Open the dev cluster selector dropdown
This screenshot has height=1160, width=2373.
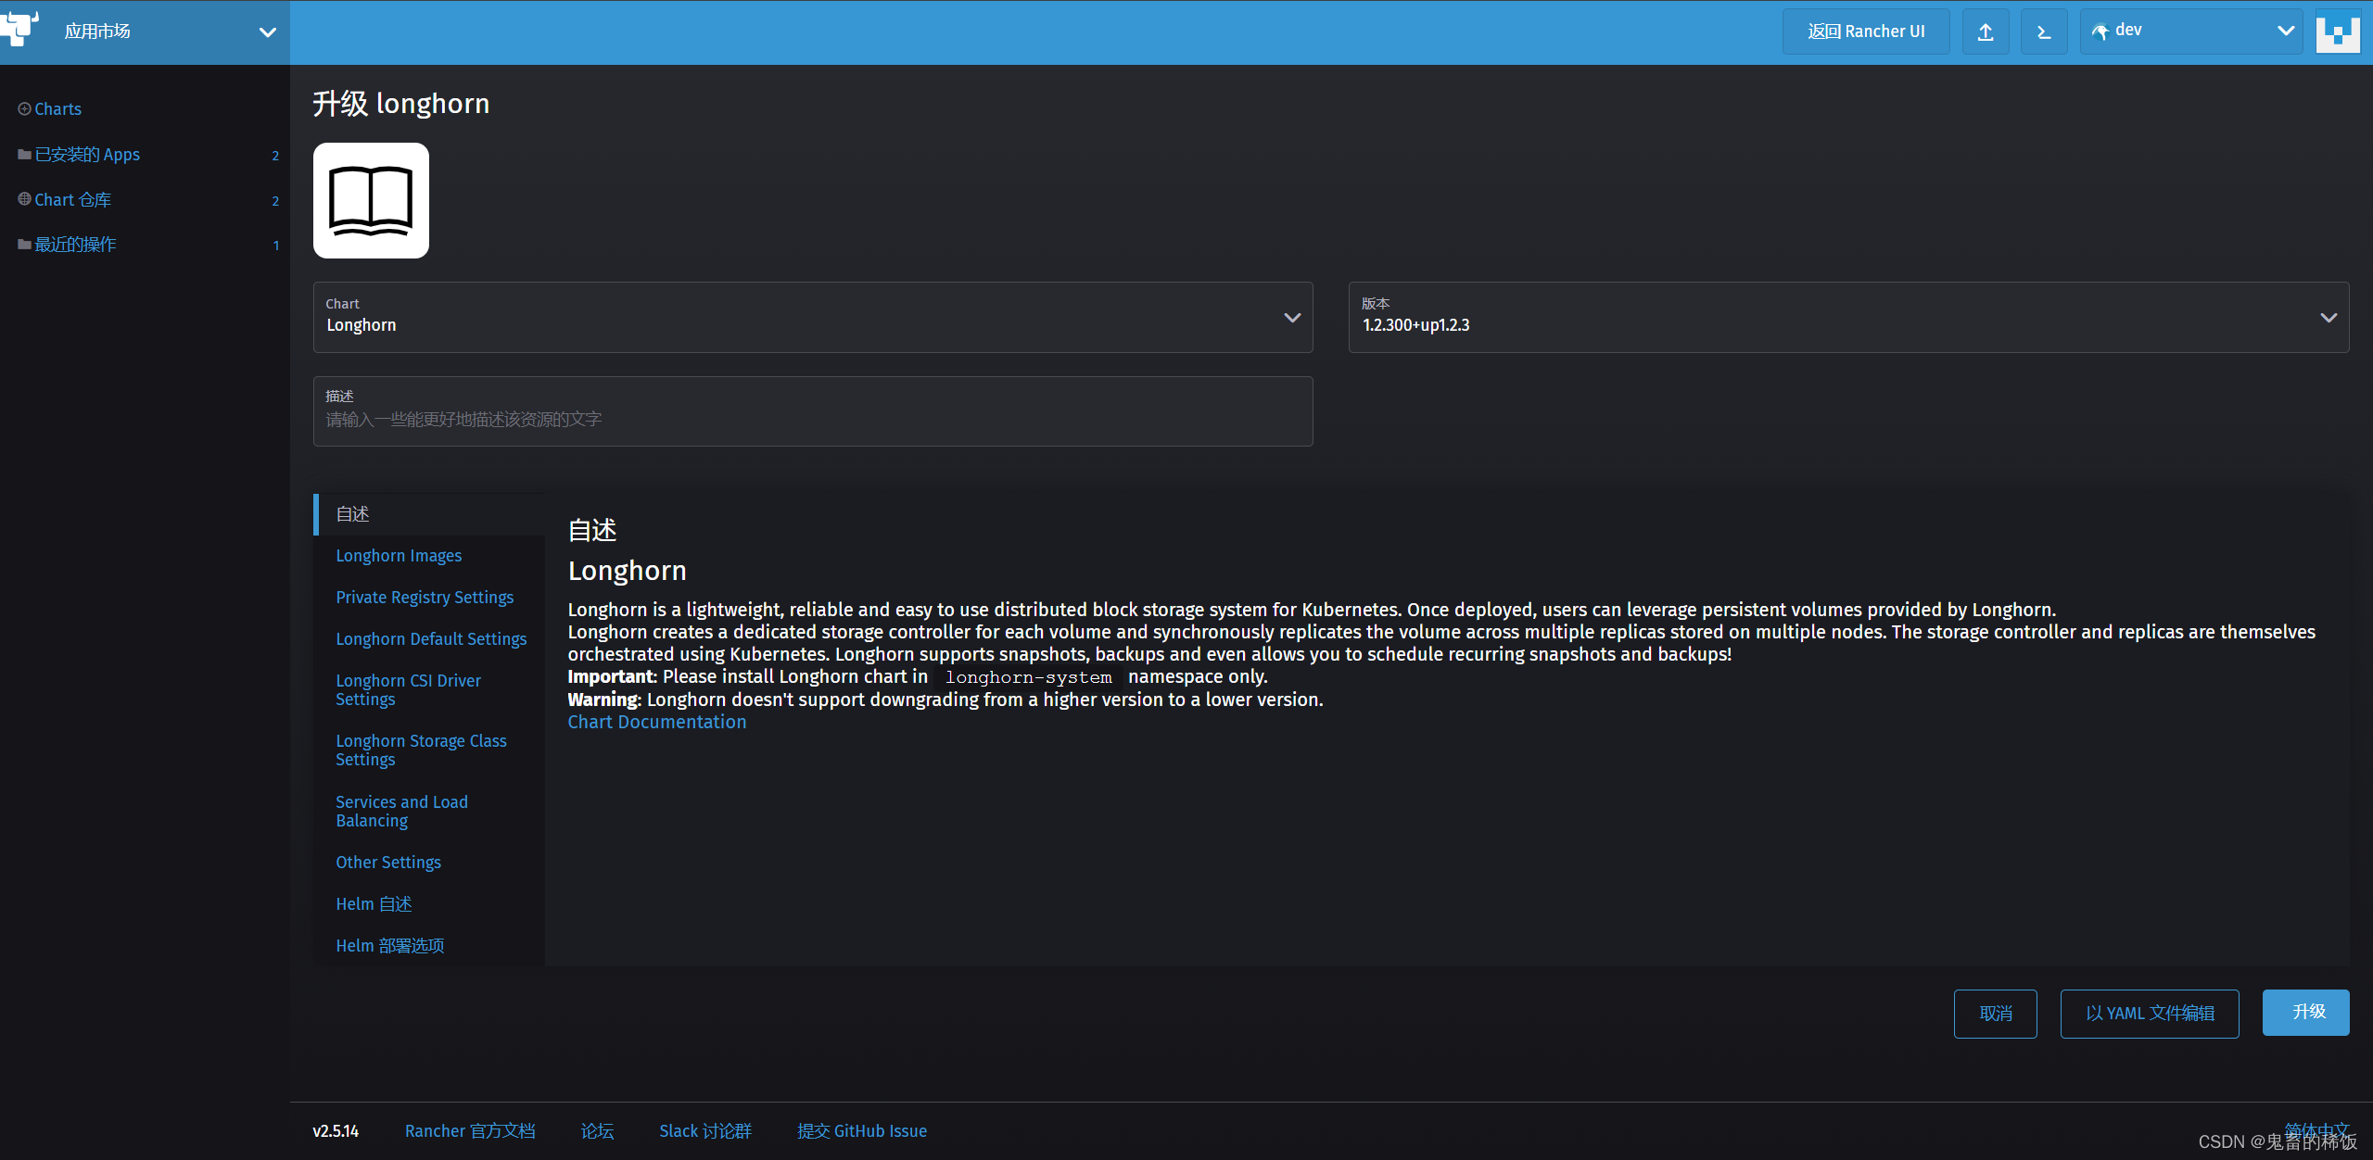click(x=2191, y=32)
